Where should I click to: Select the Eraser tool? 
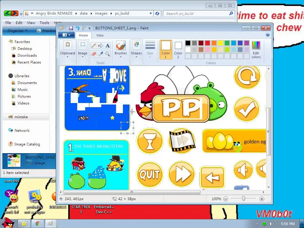94,54
